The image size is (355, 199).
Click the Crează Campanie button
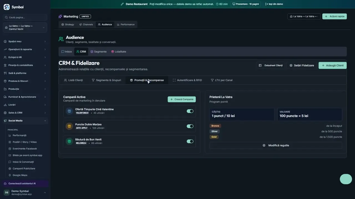[x=182, y=99]
